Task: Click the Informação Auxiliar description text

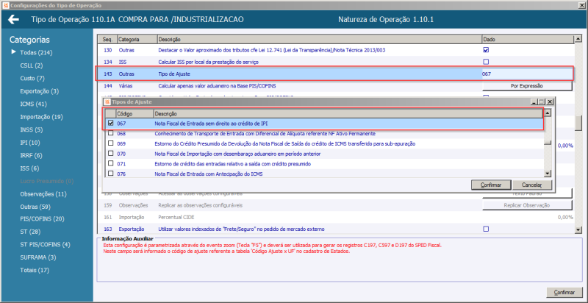Action: tap(272, 249)
